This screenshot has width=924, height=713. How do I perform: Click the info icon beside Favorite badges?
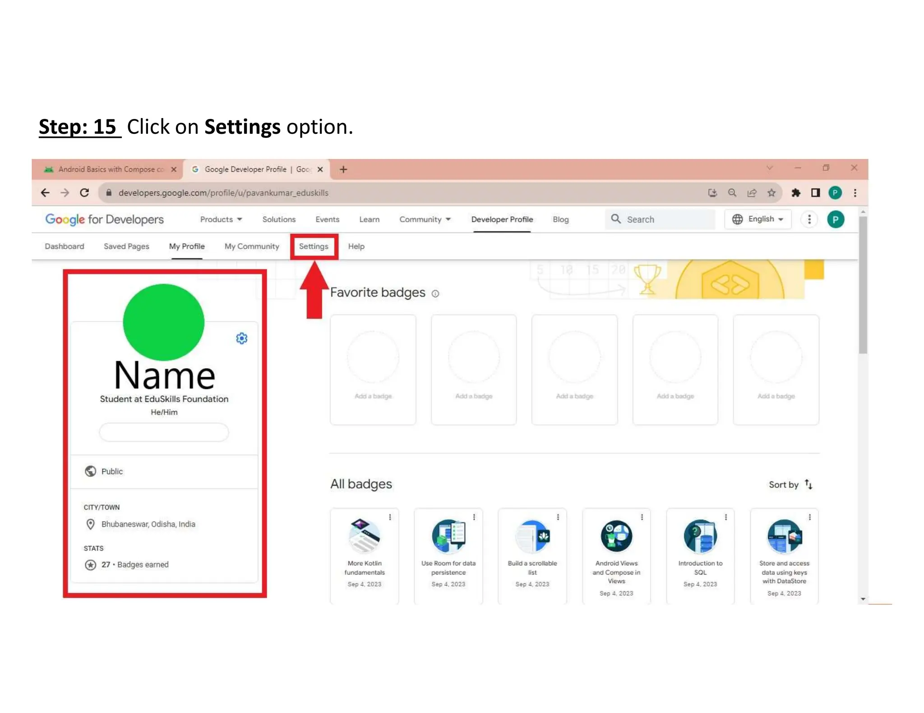pos(435,294)
